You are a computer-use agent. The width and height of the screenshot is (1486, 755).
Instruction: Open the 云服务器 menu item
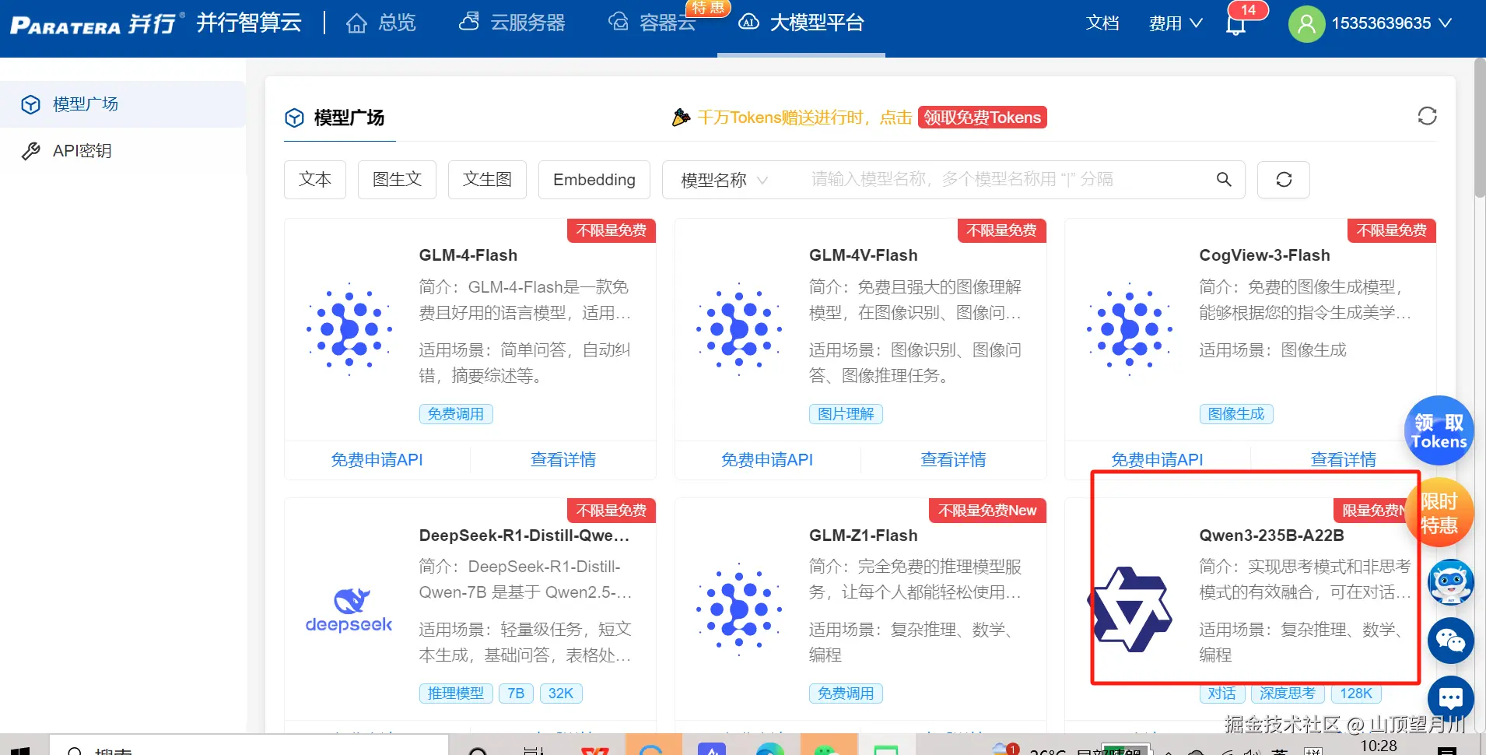tap(512, 23)
